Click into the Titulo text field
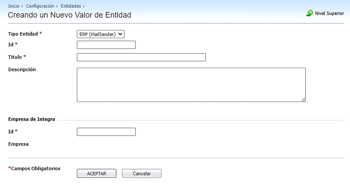Image resolution: width=350 pixels, height=195 pixels. pyautogui.click(x=141, y=57)
